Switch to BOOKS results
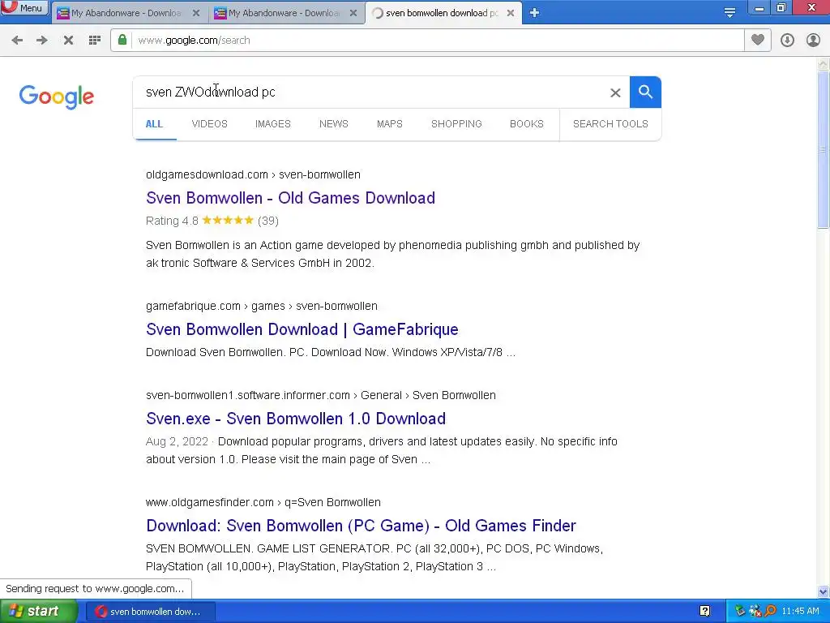 pyautogui.click(x=527, y=124)
